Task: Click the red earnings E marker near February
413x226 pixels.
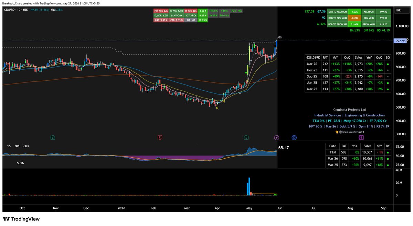Action: click(160, 138)
